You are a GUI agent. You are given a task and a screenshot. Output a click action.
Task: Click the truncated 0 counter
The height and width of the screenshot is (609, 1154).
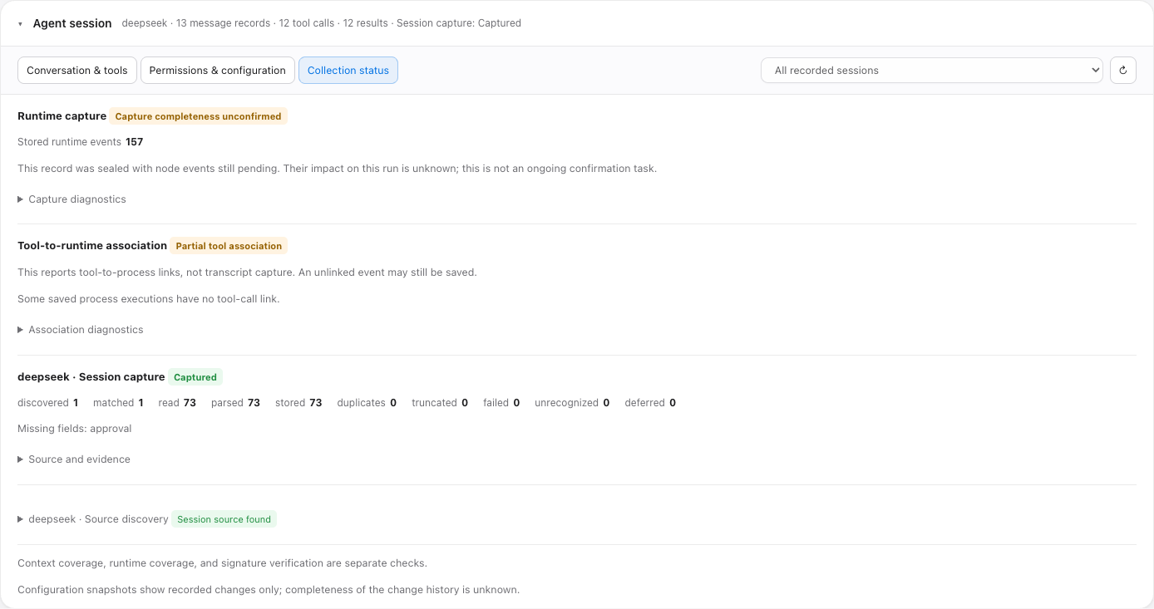click(440, 403)
